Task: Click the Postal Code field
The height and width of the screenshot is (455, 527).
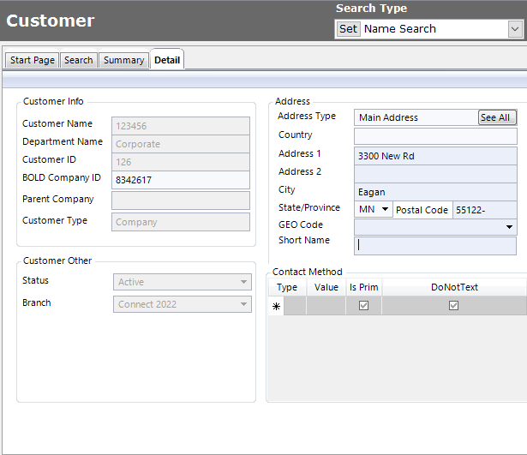Action: coord(485,210)
